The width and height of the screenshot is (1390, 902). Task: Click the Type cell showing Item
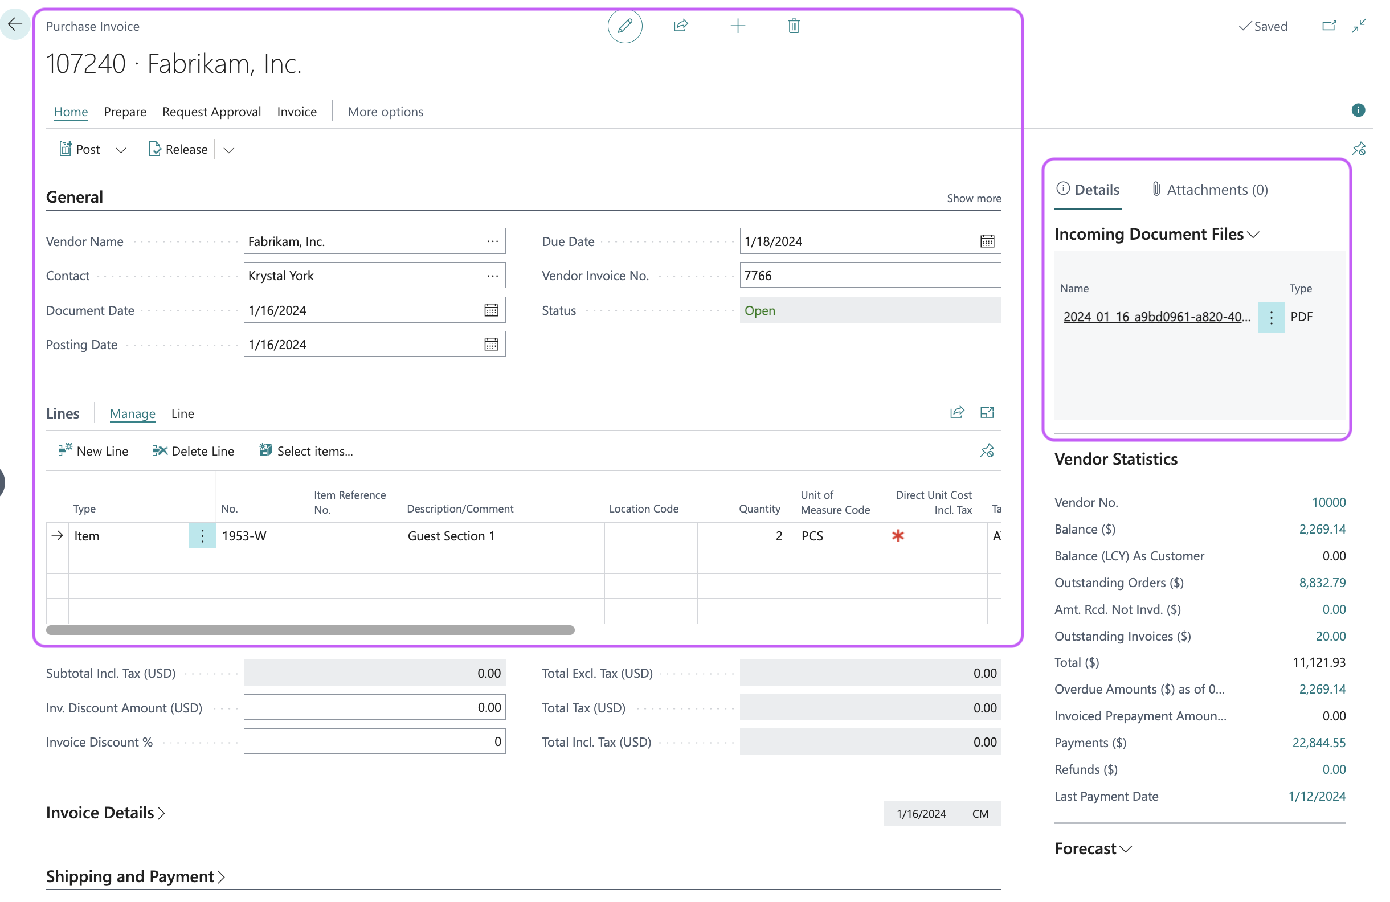coord(129,536)
